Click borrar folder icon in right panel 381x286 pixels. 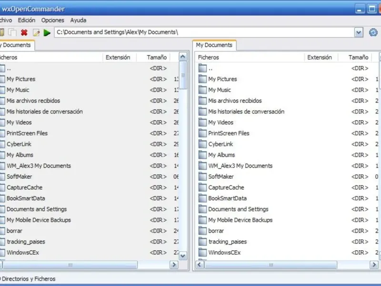(202, 231)
